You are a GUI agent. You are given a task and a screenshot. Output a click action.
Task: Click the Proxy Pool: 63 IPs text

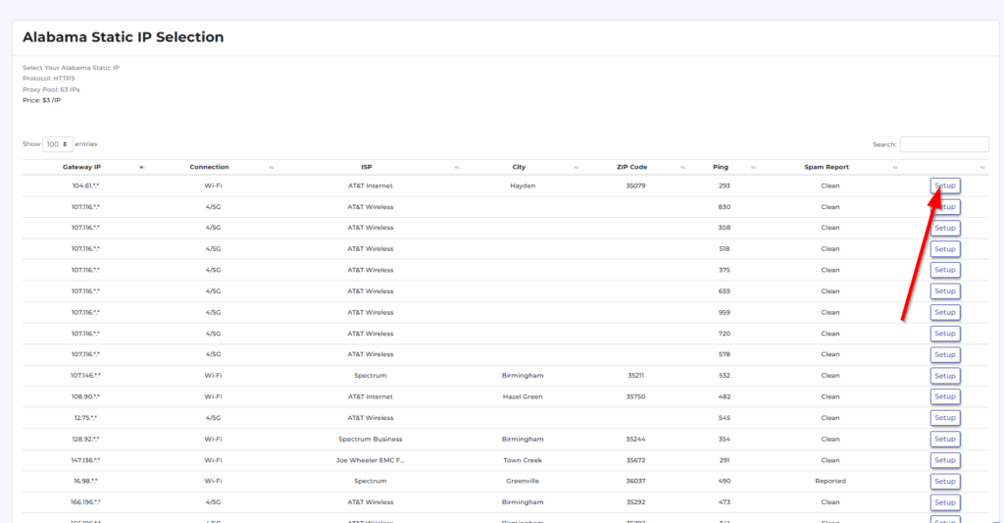(51, 89)
